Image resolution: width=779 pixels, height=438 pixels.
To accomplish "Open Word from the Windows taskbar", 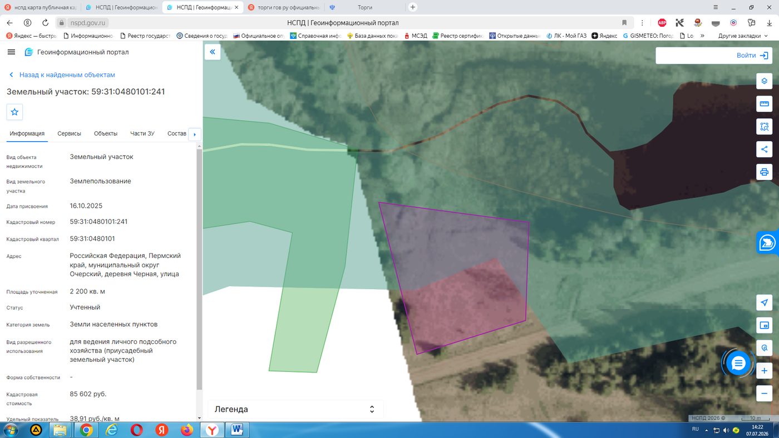I will (x=238, y=430).
